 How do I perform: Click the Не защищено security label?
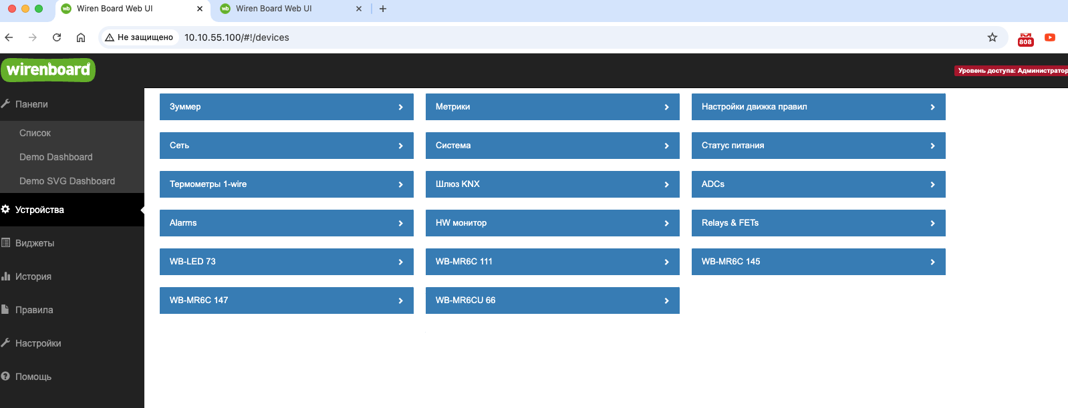(145, 37)
